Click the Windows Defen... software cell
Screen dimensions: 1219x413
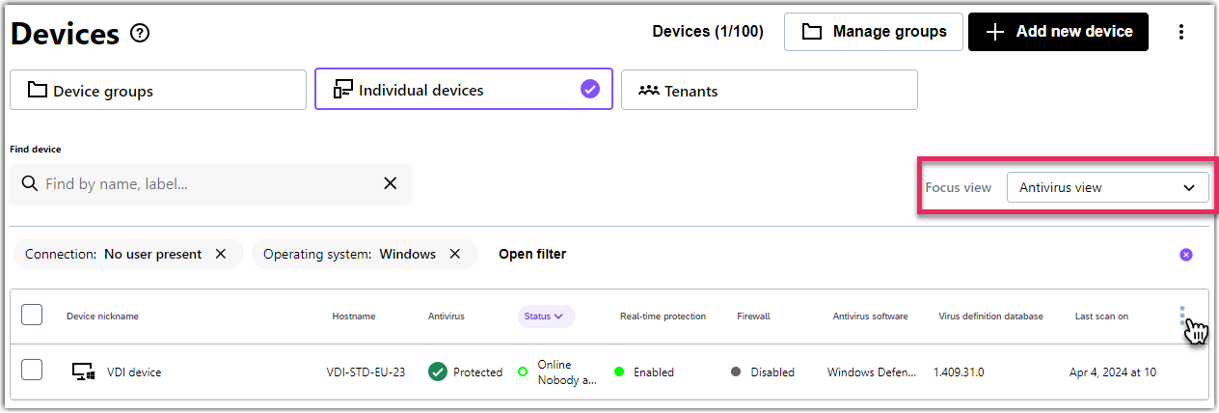click(872, 372)
